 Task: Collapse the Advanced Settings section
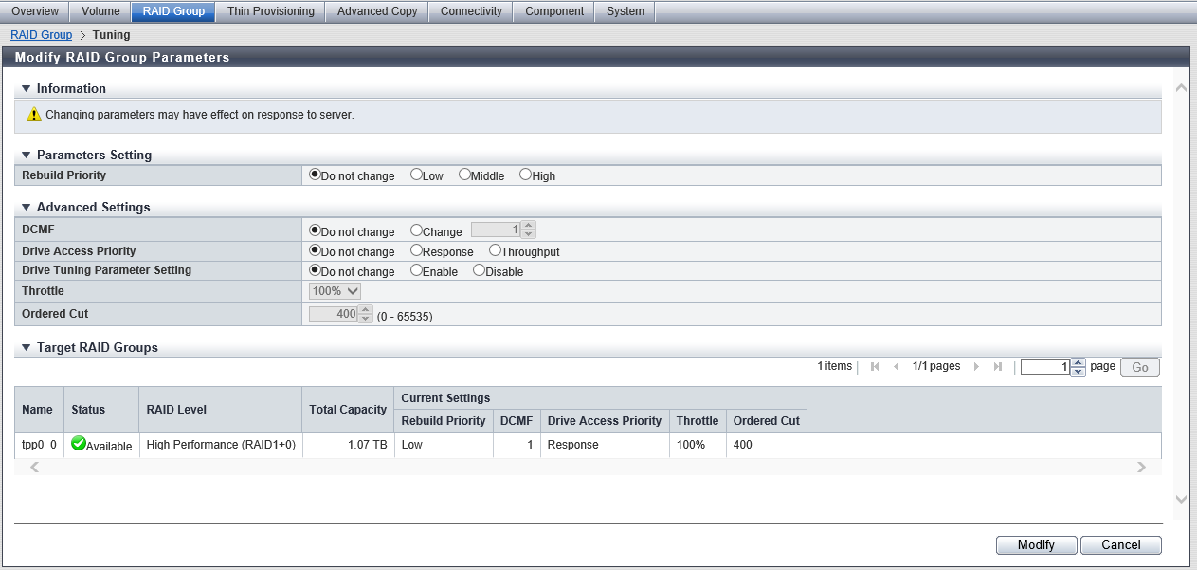tap(27, 207)
